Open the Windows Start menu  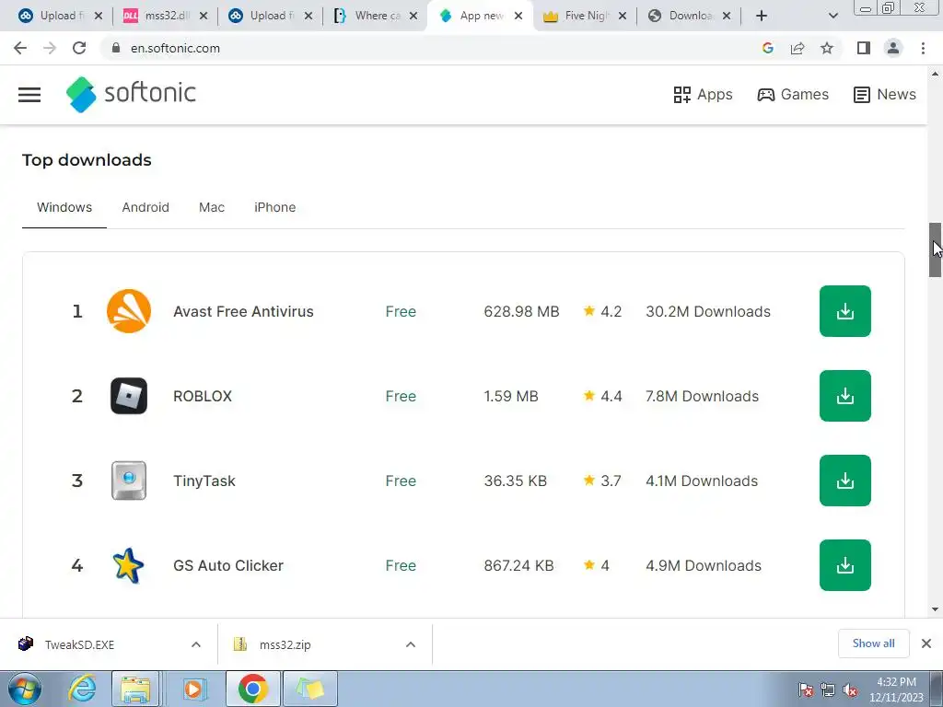click(x=24, y=689)
